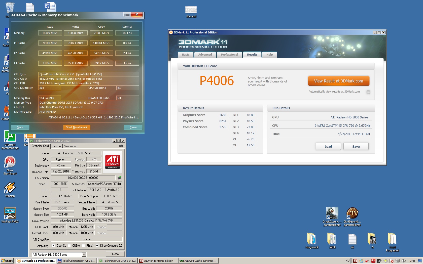The width and height of the screenshot is (423, 264).
Task: Click the L1 Cache latency 0.9 ns field
Action: pos(127,43)
